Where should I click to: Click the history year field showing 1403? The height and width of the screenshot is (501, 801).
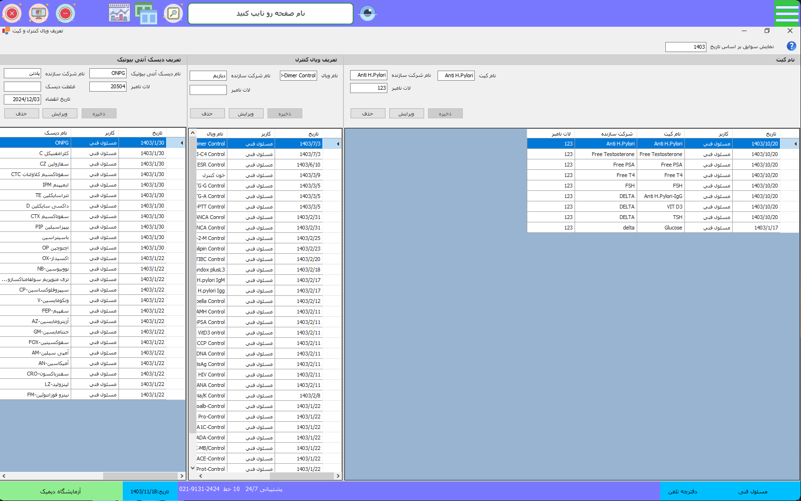click(686, 47)
